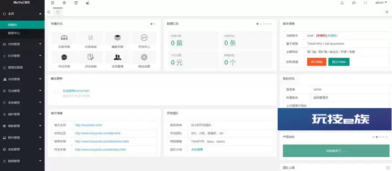Screen dimensions: 392x171
Task: Expand the 栏目管理 sidebar arrow
Action: point(40,56)
